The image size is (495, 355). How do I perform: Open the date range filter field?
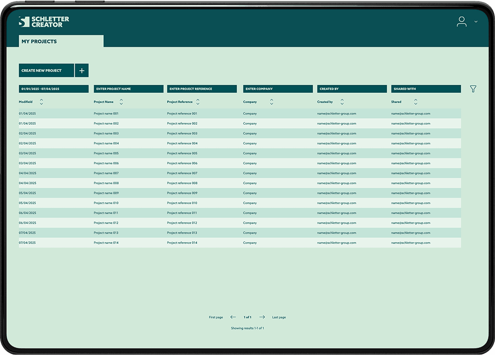(54, 89)
